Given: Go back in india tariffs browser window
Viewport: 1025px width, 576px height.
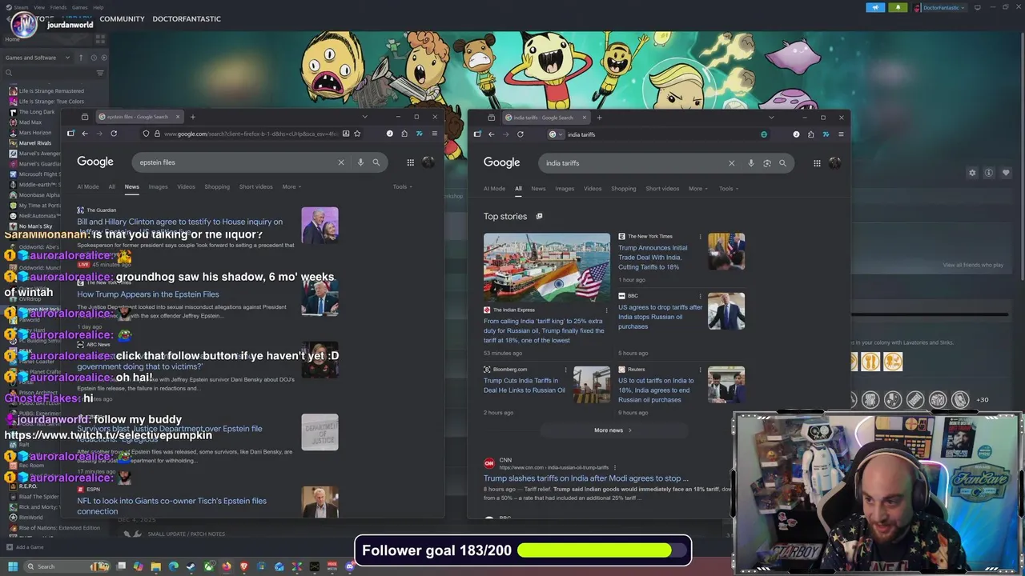Looking at the screenshot, I should (x=492, y=134).
